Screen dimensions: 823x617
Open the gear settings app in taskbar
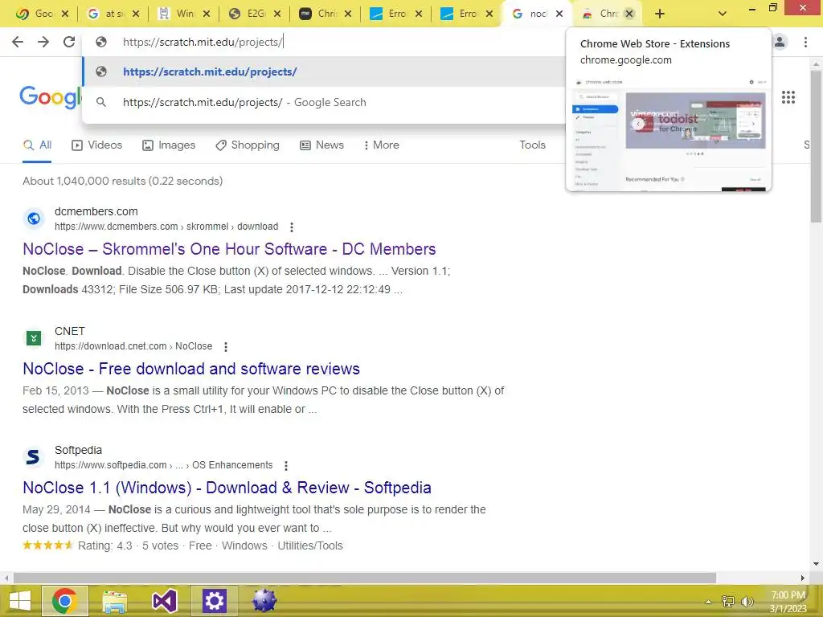[214, 601]
